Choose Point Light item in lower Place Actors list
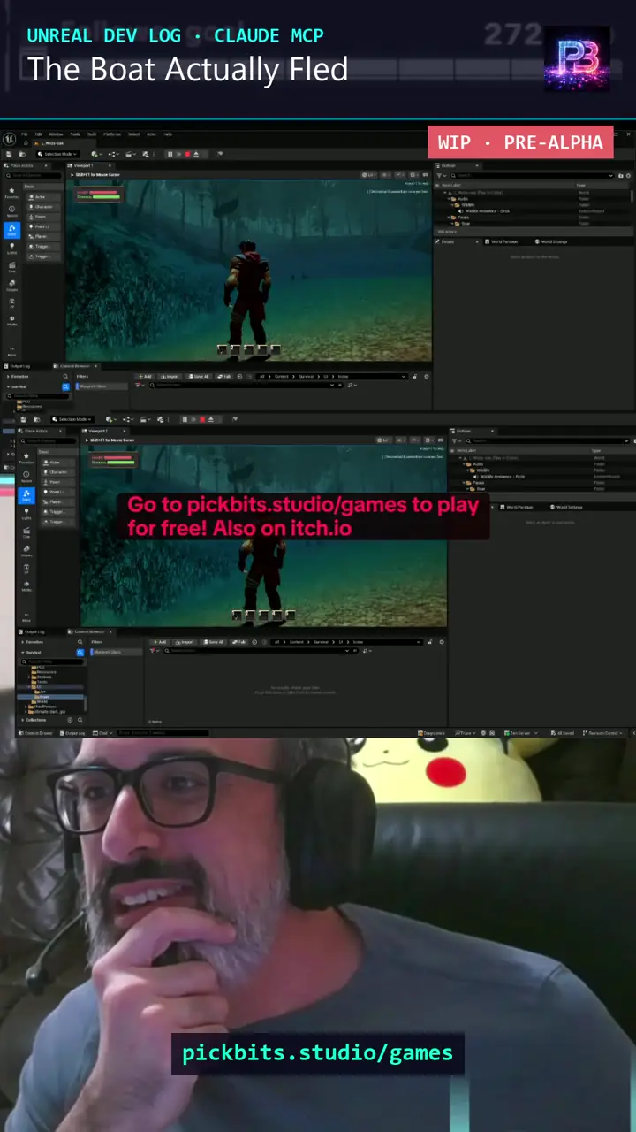636x1132 pixels. click(57, 492)
